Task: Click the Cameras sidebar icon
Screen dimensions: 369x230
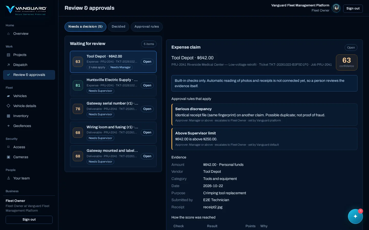Action: point(8,157)
